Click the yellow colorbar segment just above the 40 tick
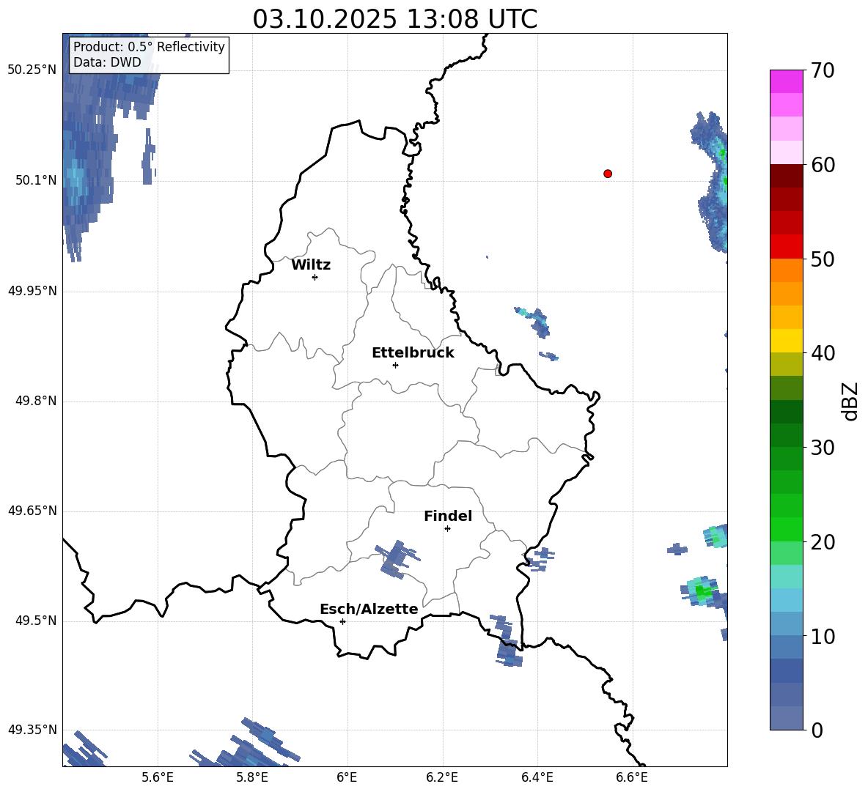The image size is (868, 792). point(786,341)
